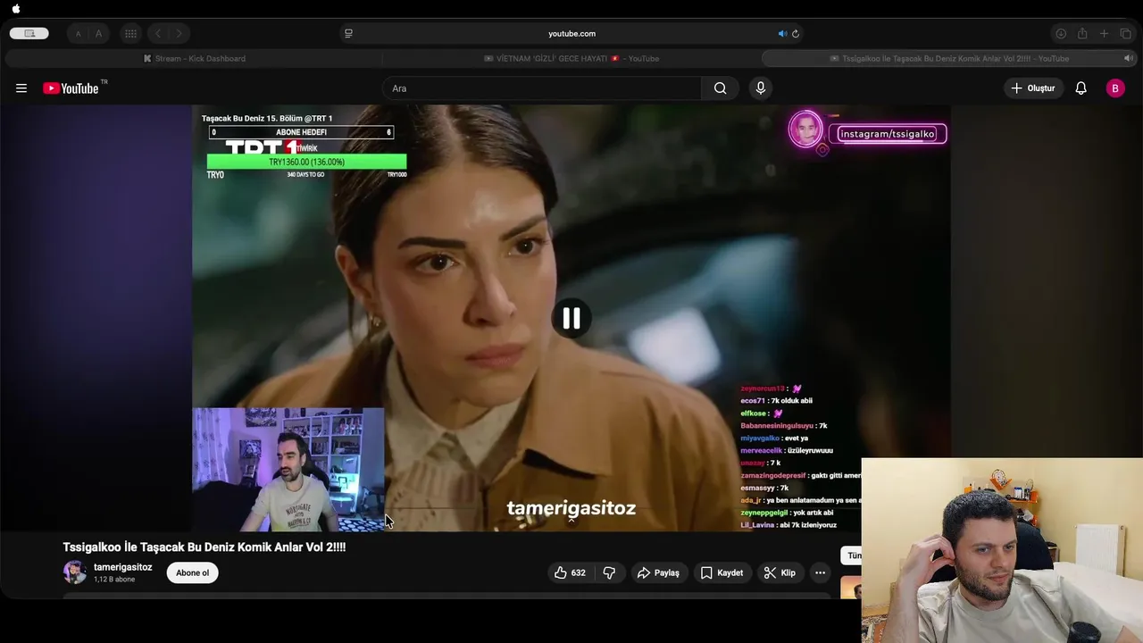Click tamerigasitoz channel avatar
Viewport: 1143px width, 643px height.
point(75,572)
